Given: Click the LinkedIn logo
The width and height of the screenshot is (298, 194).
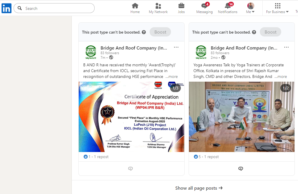Looking at the screenshot, I should click(6, 8).
